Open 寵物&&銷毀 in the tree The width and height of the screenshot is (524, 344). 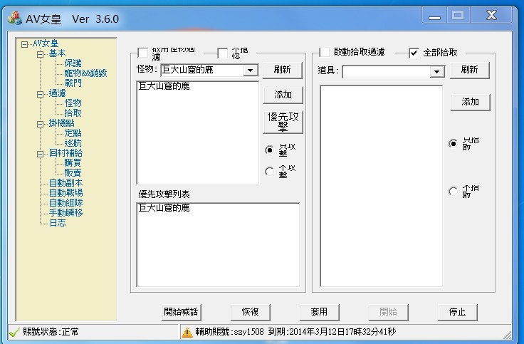point(85,73)
